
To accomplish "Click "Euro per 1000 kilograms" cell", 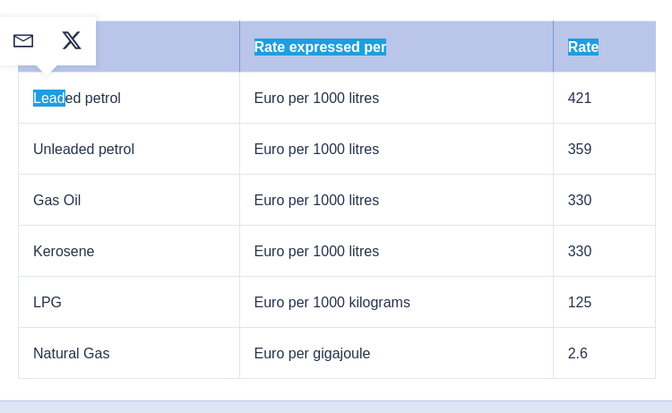I will point(332,302).
